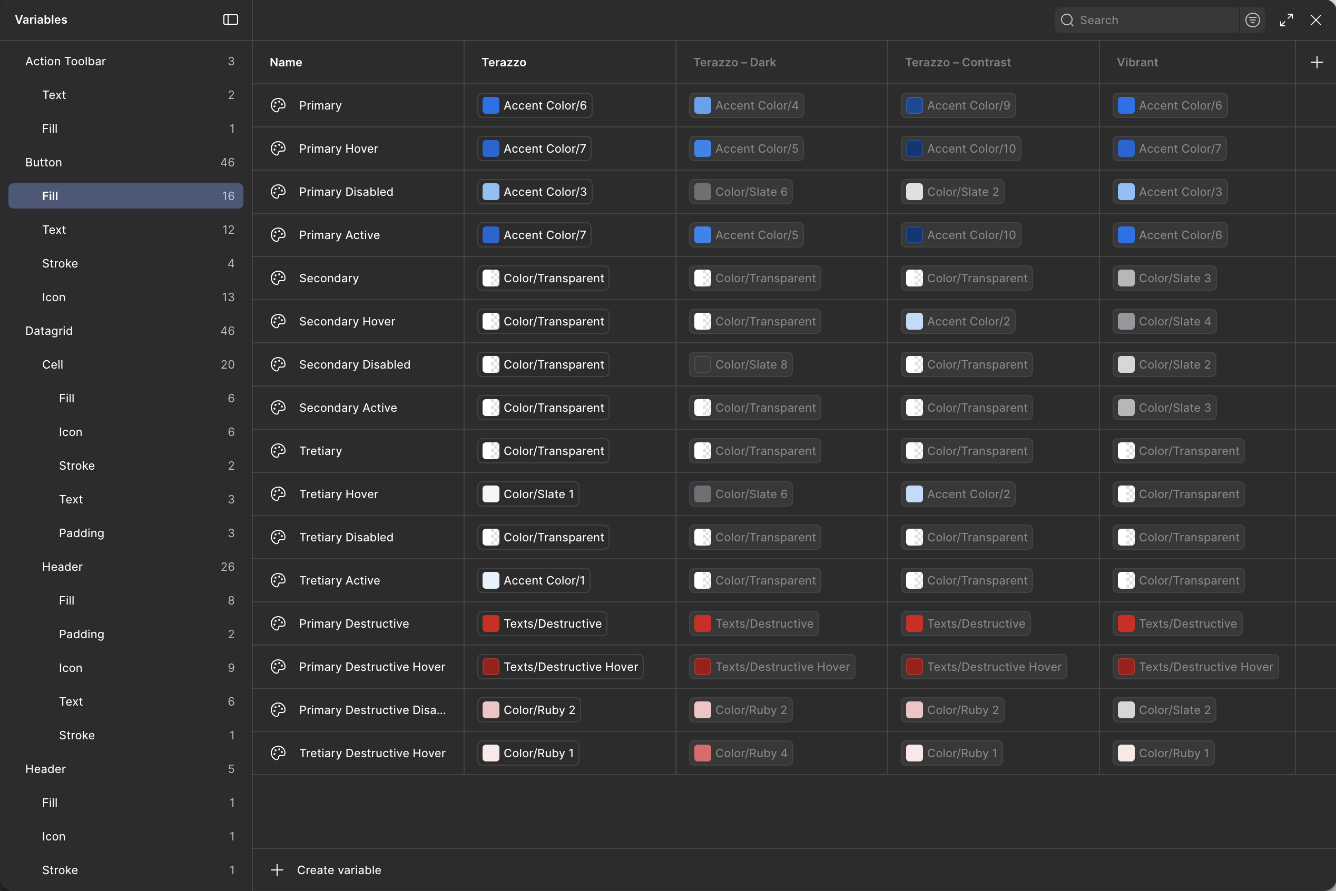The image size is (1336, 891).
Task: Click the palette icon for Tretiary Disabled
Action: [x=278, y=537]
